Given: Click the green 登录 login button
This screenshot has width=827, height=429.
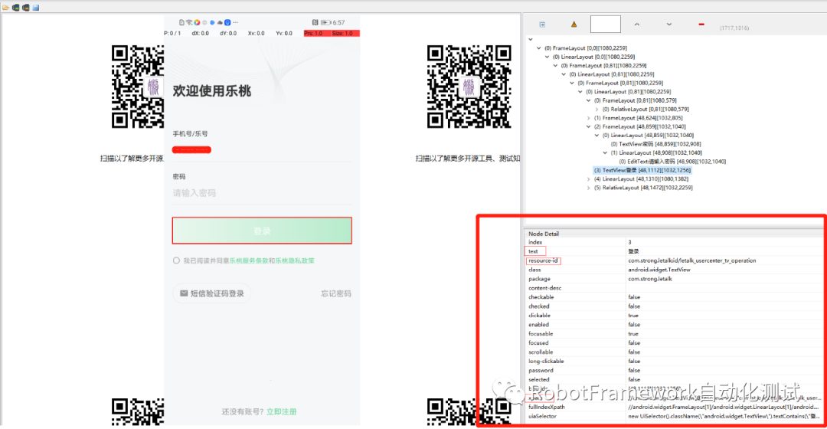Looking at the screenshot, I should click(x=262, y=231).
